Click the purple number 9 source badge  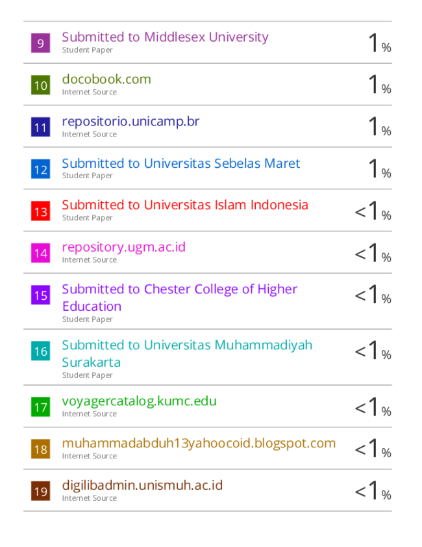40,44
